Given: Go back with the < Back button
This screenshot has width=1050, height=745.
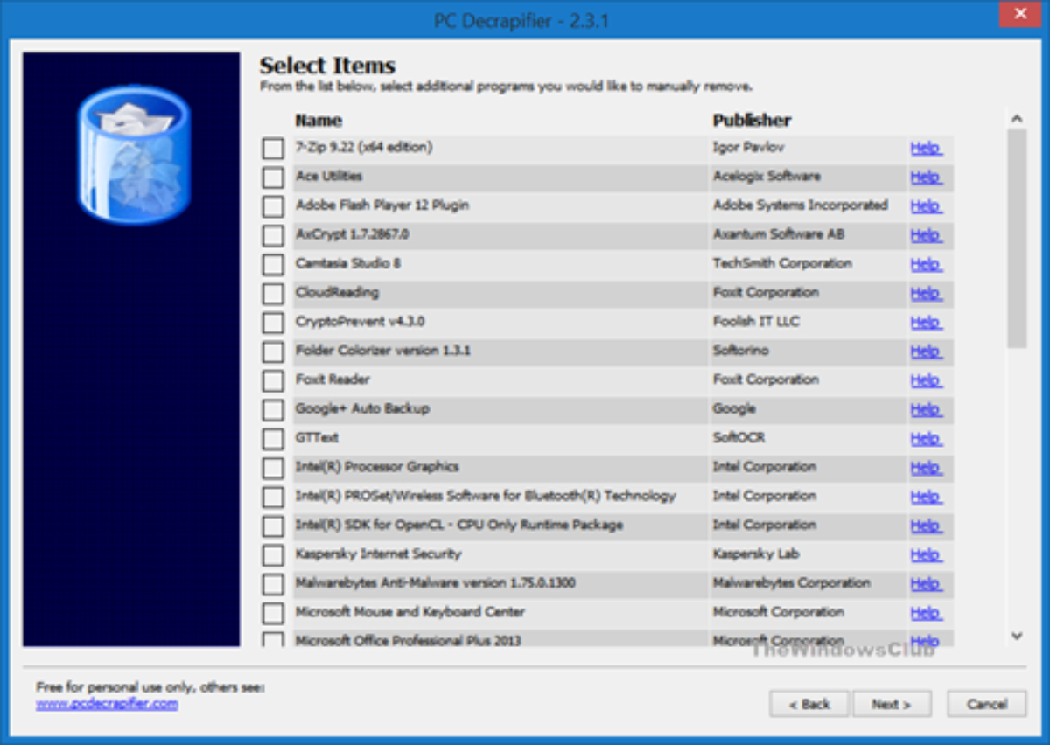Looking at the screenshot, I should pyautogui.click(x=809, y=704).
